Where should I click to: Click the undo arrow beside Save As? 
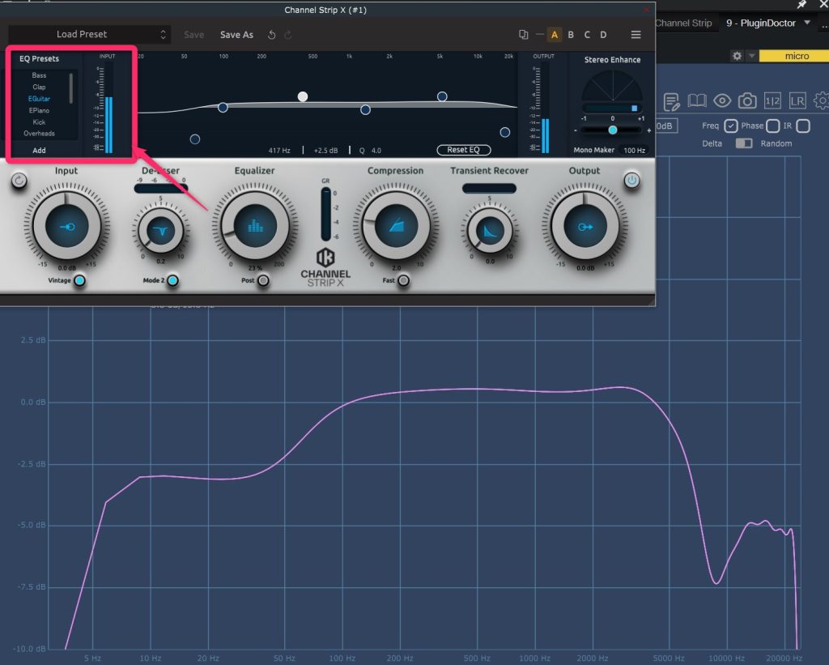tap(272, 35)
